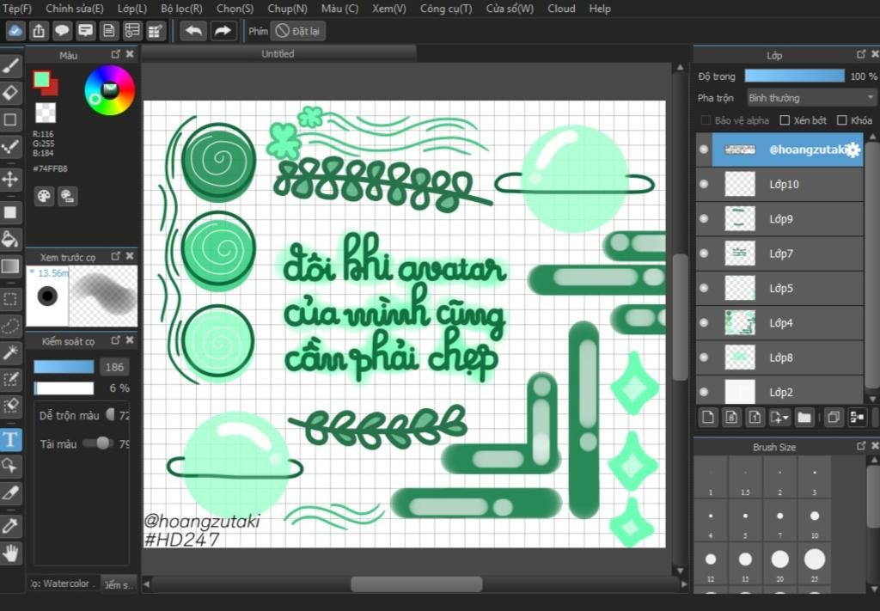This screenshot has width=880, height=611.
Task: Click the export icon in the toolbar
Action: pyautogui.click(x=39, y=31)
